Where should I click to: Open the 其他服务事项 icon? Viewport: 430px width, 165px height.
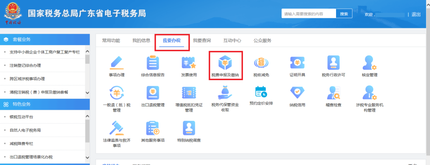[153, 128]
